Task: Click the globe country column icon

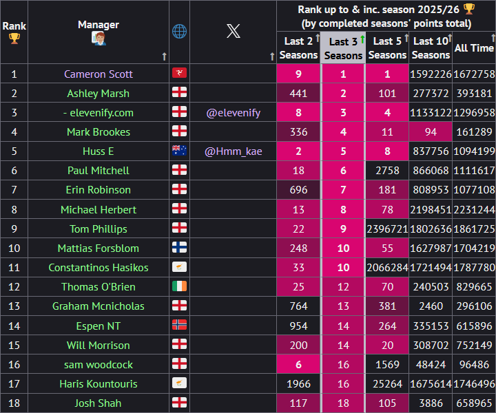Action: click(179, 32)
